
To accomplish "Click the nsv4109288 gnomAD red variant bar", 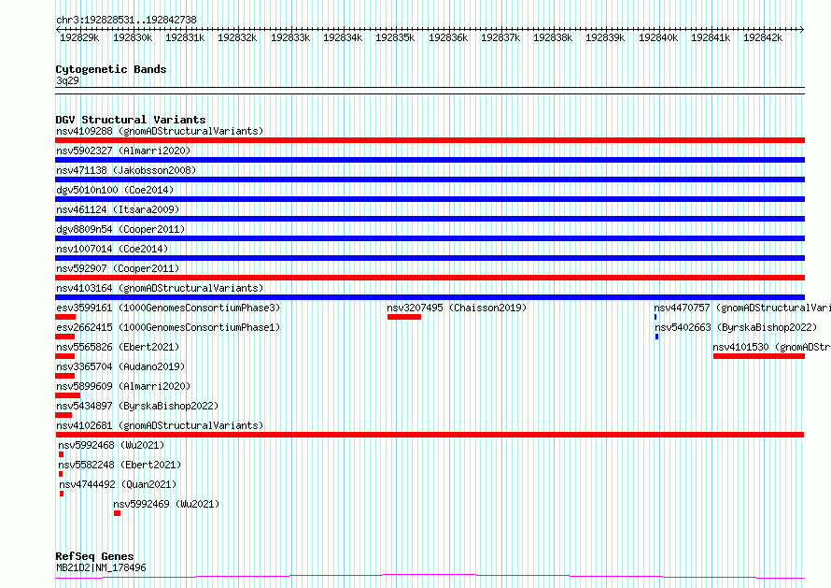I will pyautogui.click(x=430, y=140).
